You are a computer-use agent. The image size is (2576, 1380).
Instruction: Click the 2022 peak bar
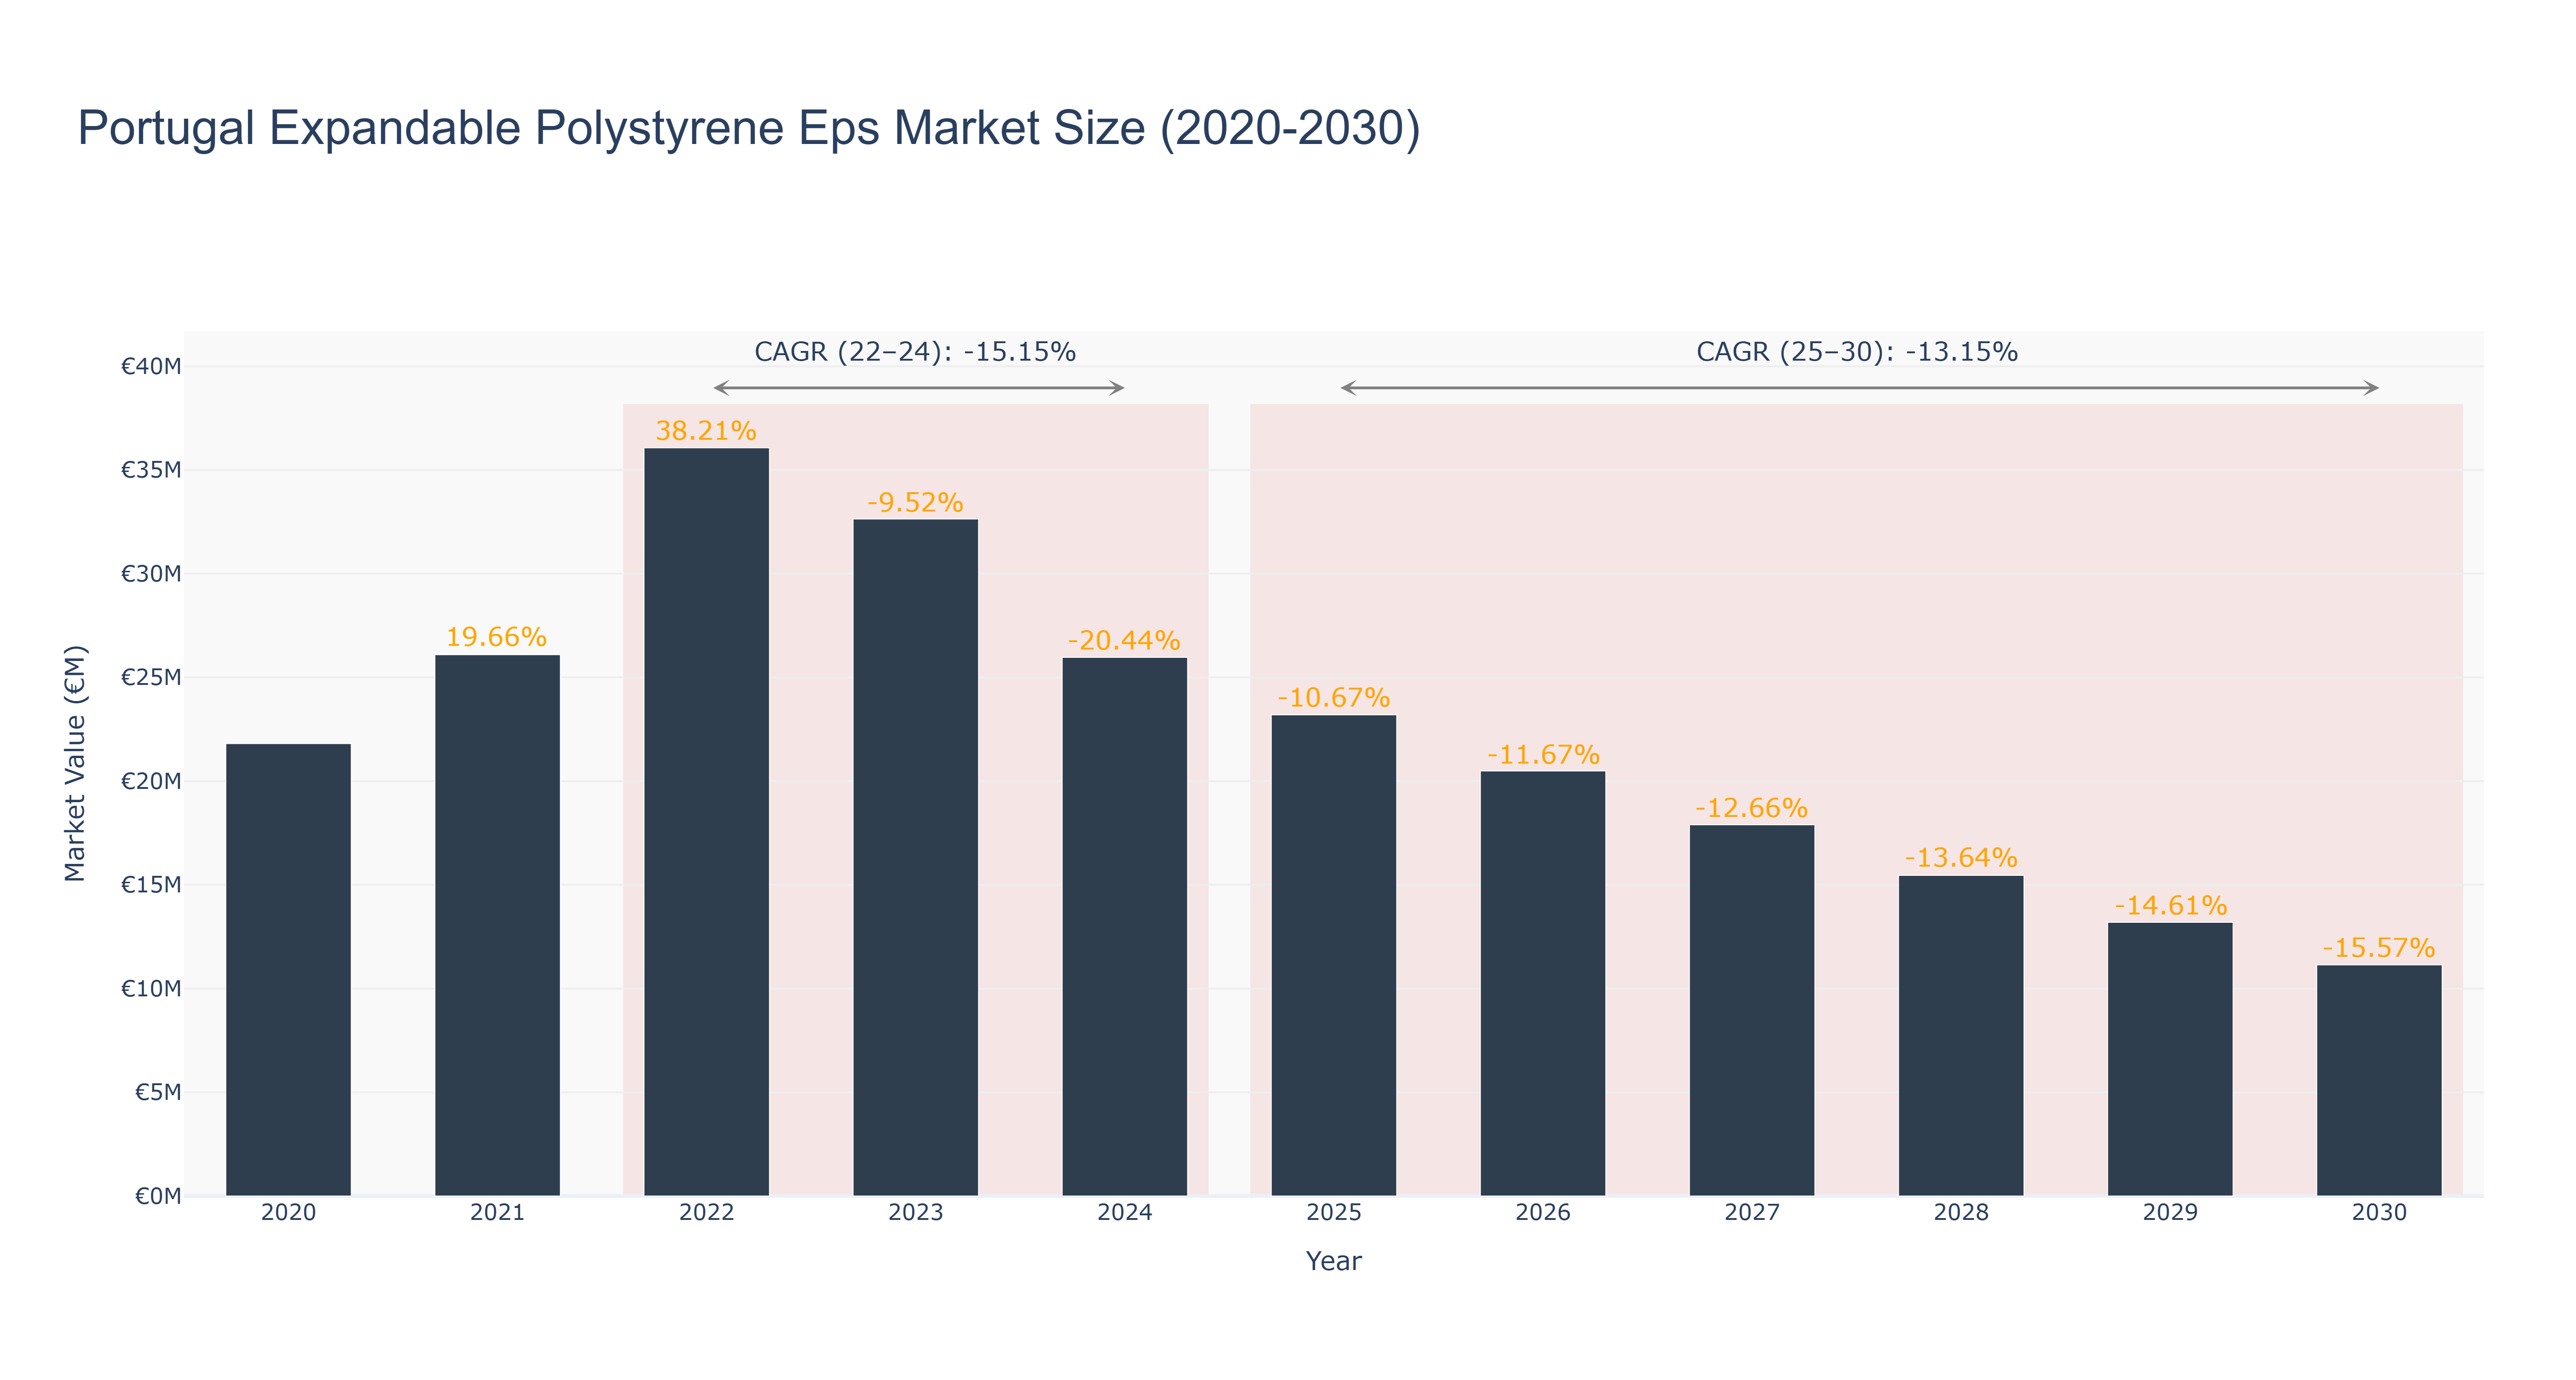click(706, 822)
